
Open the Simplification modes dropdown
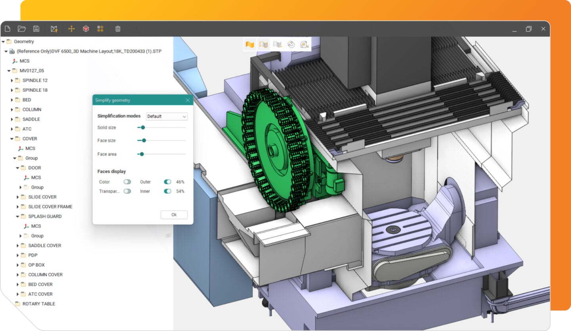(x=166, y=116)
